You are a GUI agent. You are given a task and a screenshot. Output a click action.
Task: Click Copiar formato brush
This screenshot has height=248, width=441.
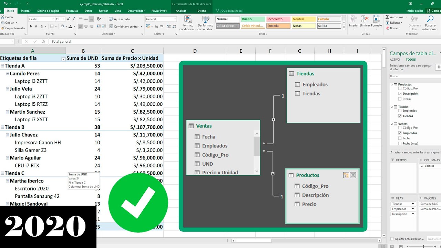click(13, 28)
